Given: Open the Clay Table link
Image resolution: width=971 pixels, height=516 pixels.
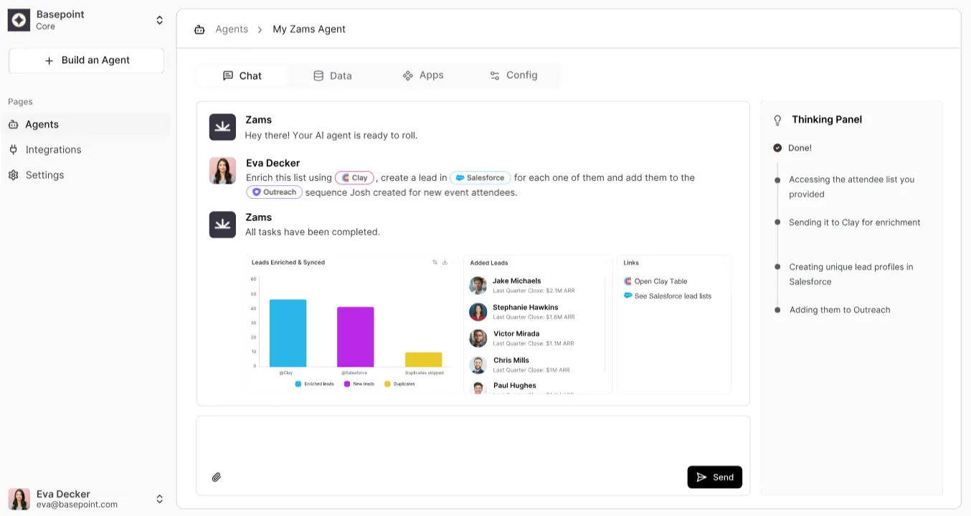Looking at the screenshot, I should click(660, 281).
